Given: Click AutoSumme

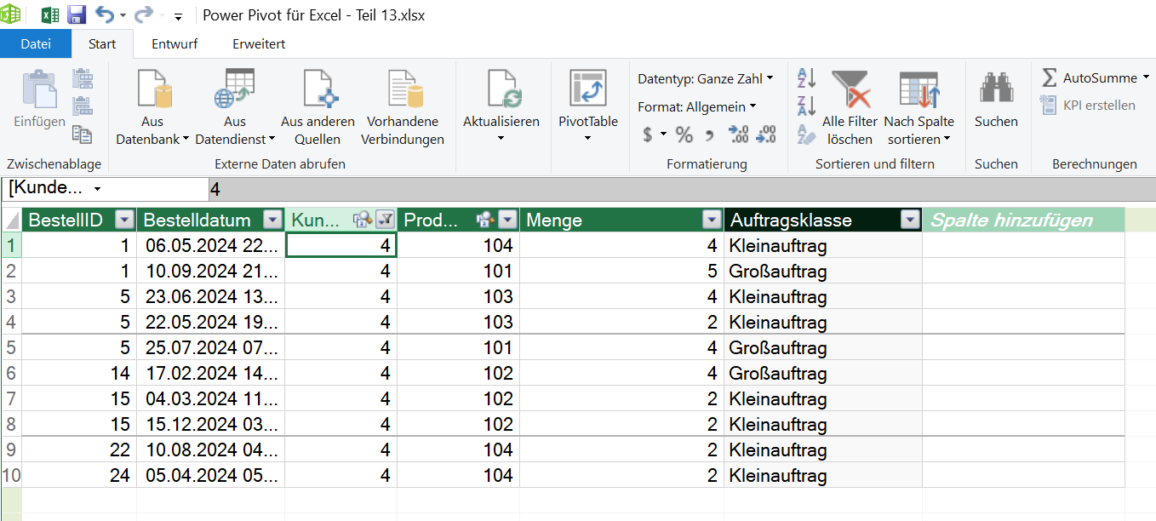Looking at the screenshot, I should coord(1090,78).
